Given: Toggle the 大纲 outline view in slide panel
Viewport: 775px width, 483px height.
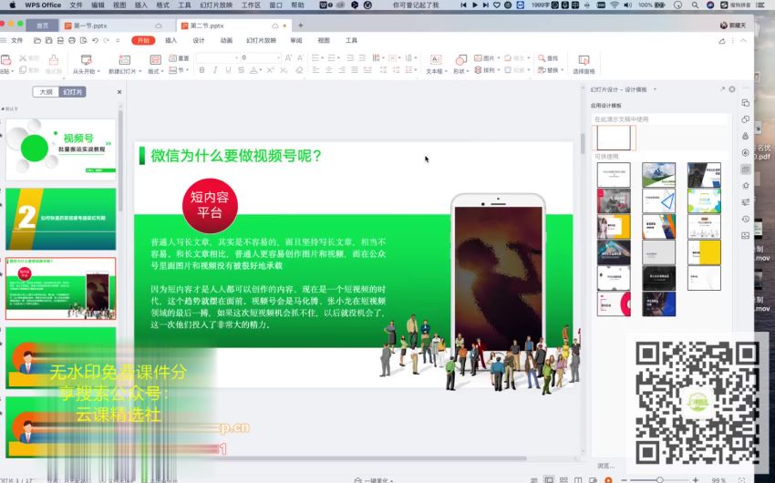Looking at the screenshot, I should coord(46,92).
